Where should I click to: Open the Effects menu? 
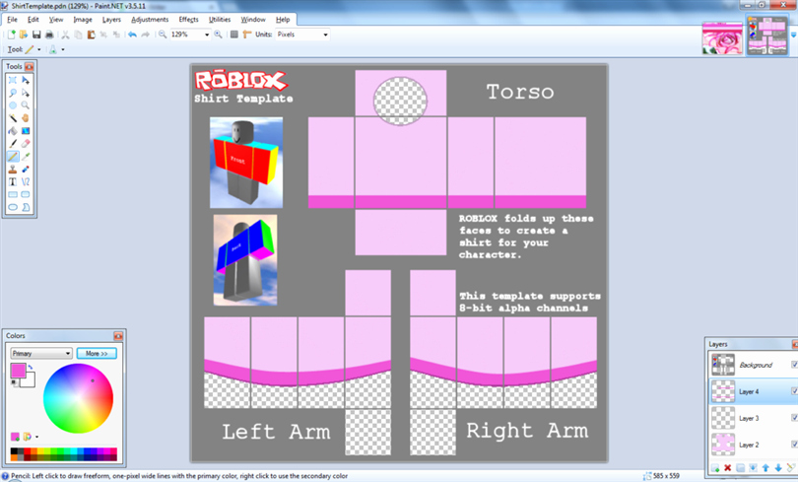pyautogui.click(x=188, y=20)
